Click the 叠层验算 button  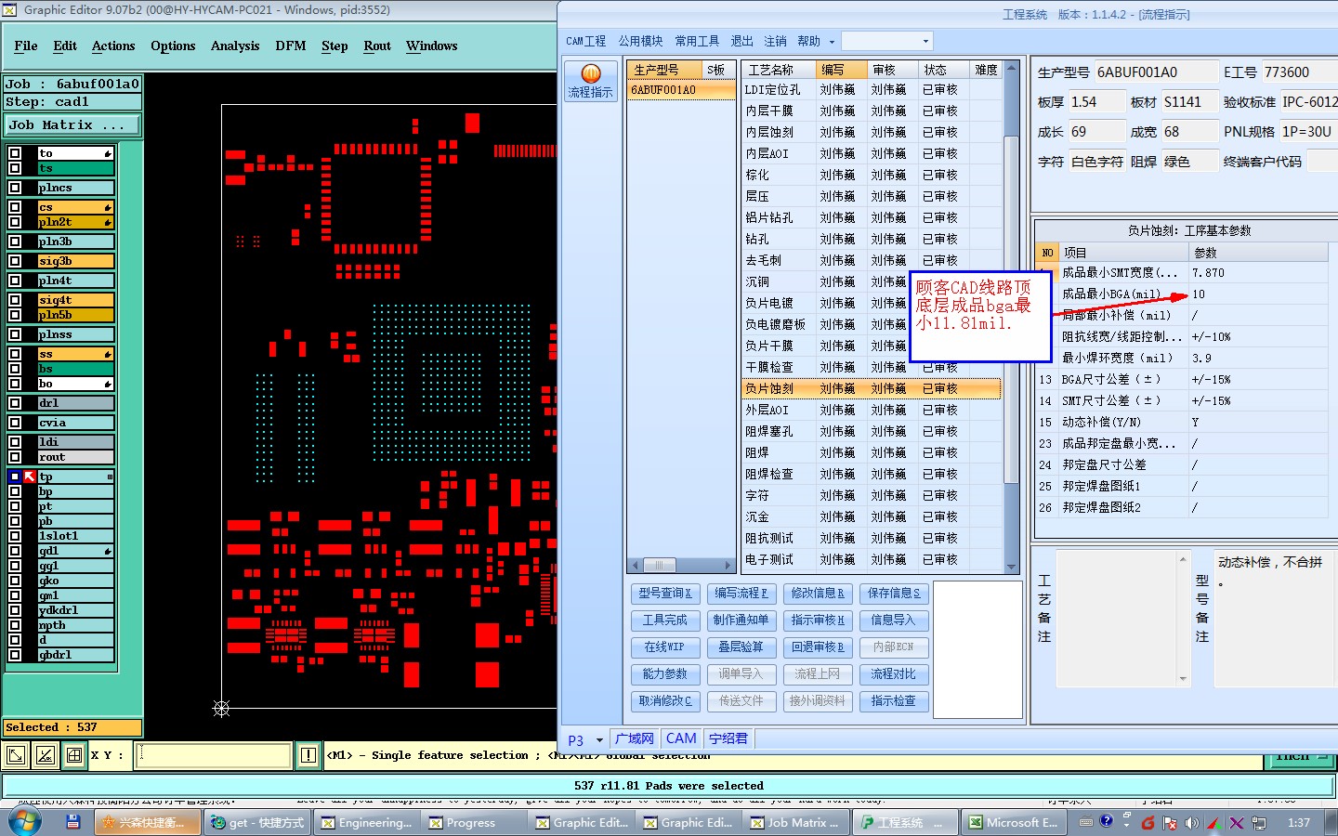point(741,647)
